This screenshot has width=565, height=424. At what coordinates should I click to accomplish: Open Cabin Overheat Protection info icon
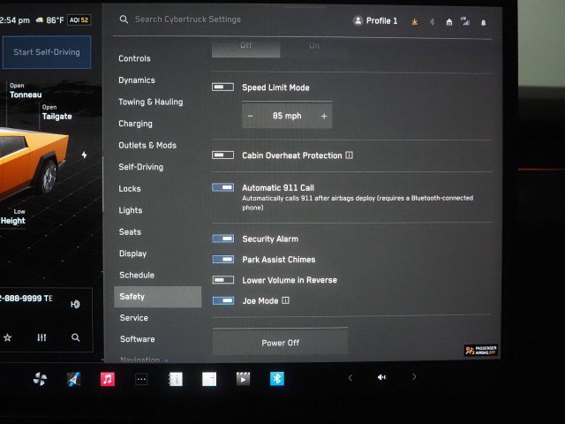[350, 155]
